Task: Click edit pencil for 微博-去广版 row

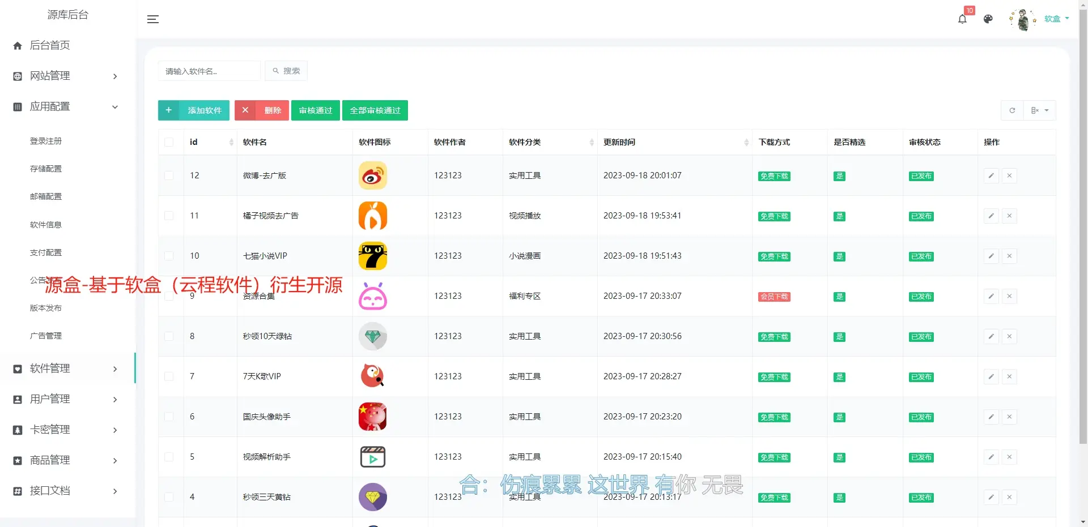Action: 991,175
